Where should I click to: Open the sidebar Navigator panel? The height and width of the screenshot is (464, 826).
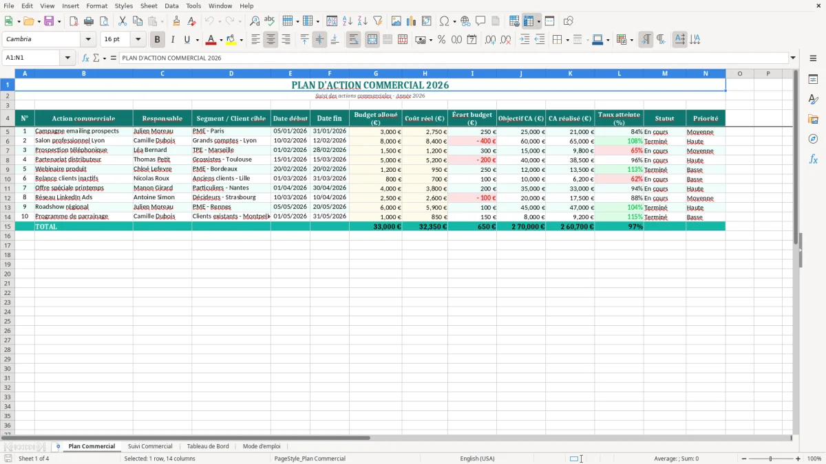(813, 139)
